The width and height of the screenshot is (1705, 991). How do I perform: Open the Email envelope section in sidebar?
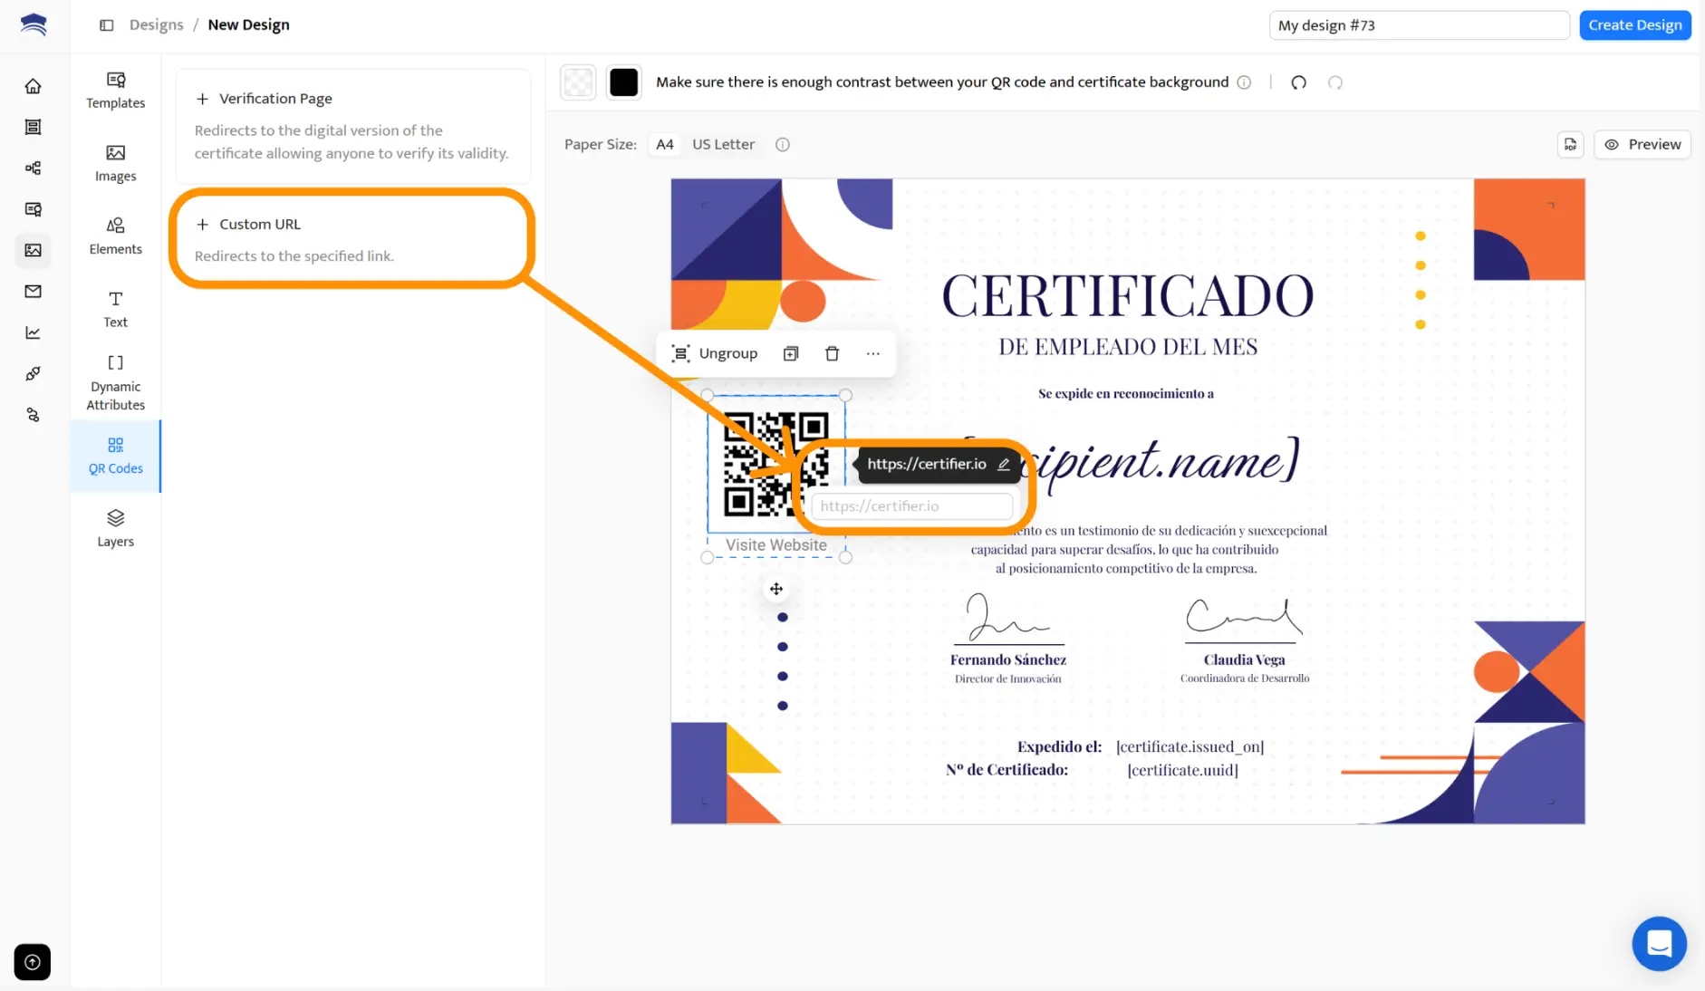pyautogui.click(x=33, y=291)
